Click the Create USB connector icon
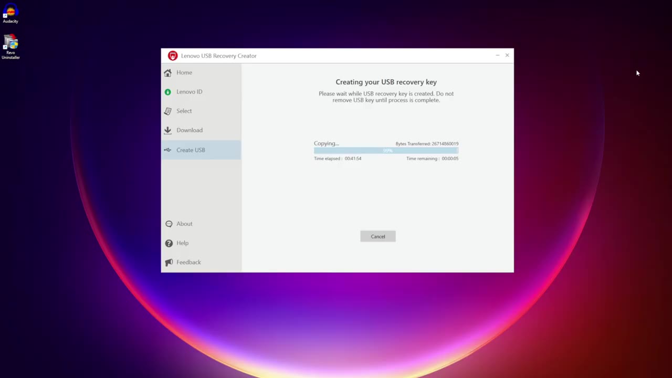 [167, 150]
